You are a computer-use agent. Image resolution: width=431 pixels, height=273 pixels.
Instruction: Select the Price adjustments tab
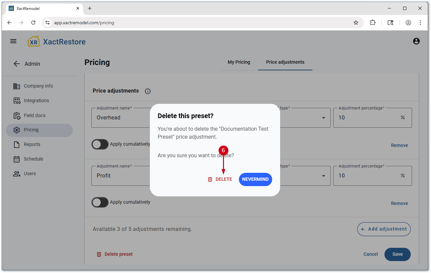(x=285, y=62)
